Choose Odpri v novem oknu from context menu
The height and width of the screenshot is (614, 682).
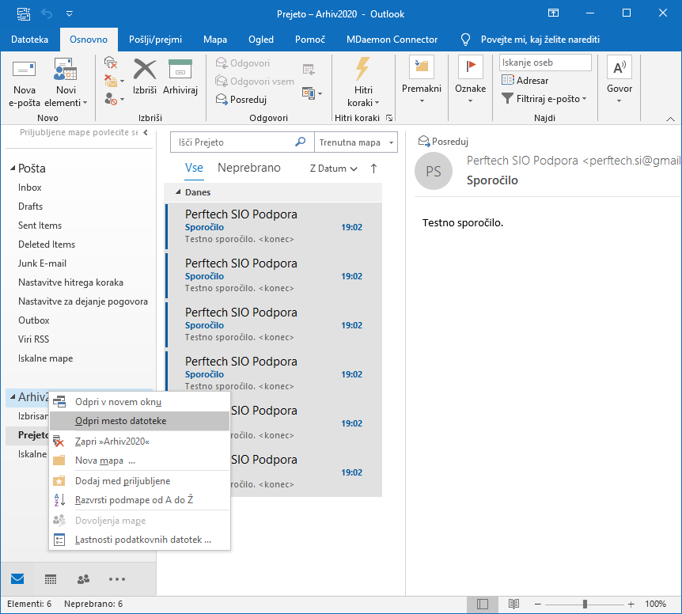pos(139,402)
